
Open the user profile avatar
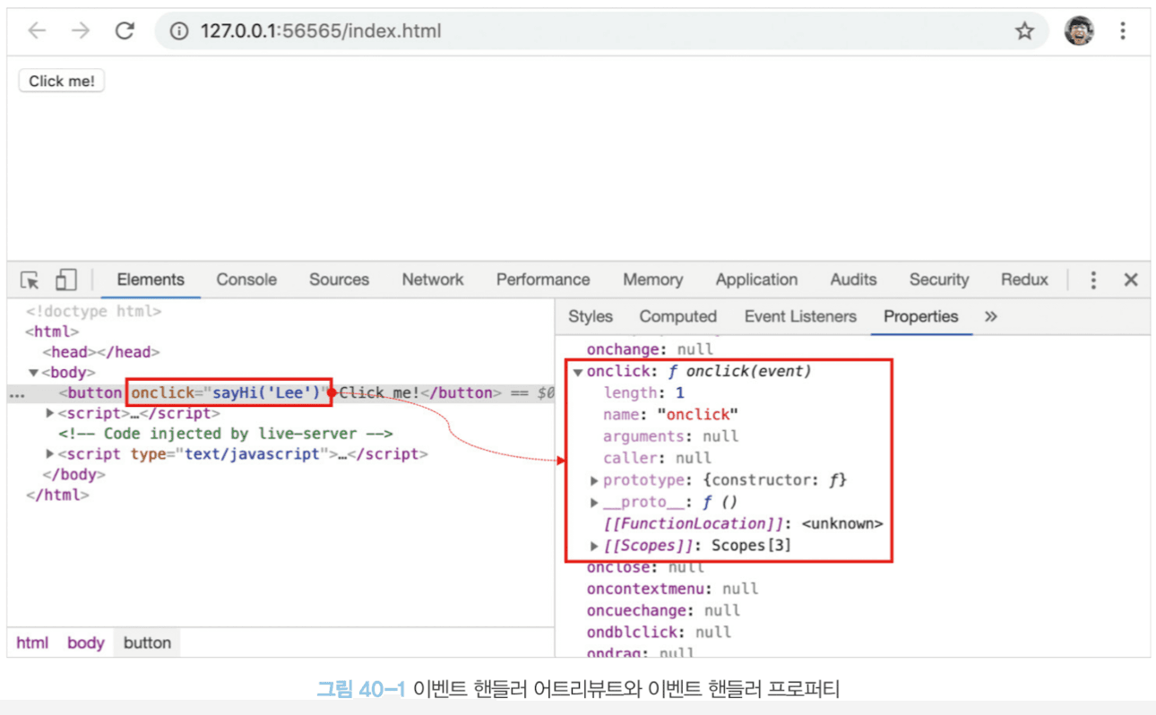pos(1079,31)
